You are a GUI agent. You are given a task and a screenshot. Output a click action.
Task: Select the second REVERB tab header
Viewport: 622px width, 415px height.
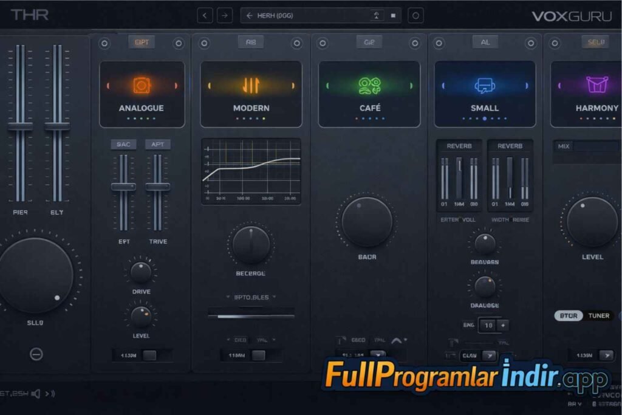click(510, 146)
